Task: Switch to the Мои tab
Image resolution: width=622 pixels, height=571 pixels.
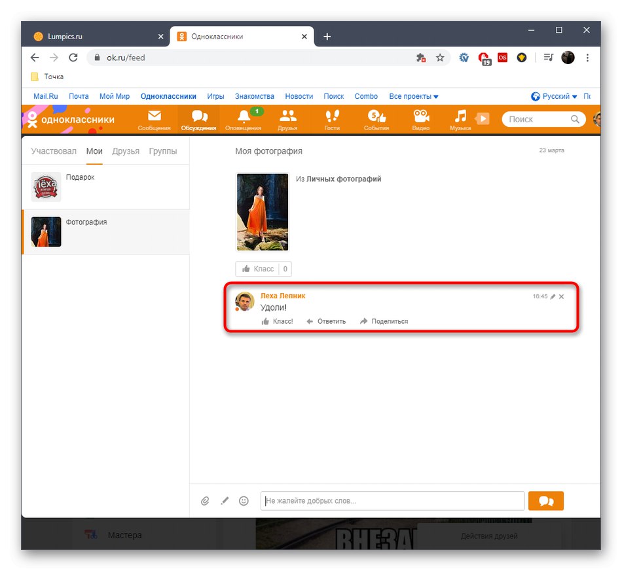Action: [x=94, y=150]
